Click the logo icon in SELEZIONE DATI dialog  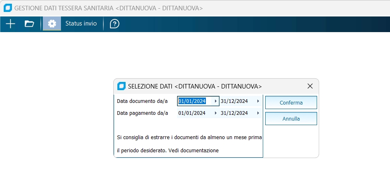click(121, 86)
